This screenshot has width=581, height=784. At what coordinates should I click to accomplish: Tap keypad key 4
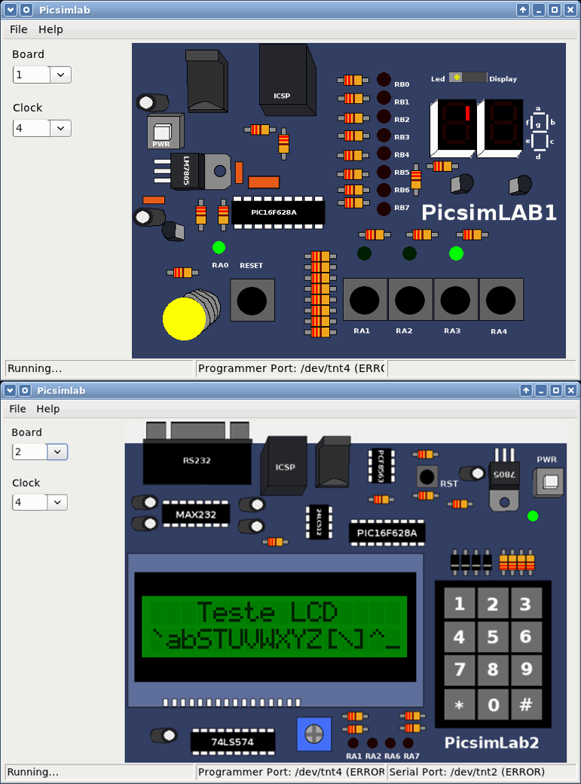click(460, 637)
